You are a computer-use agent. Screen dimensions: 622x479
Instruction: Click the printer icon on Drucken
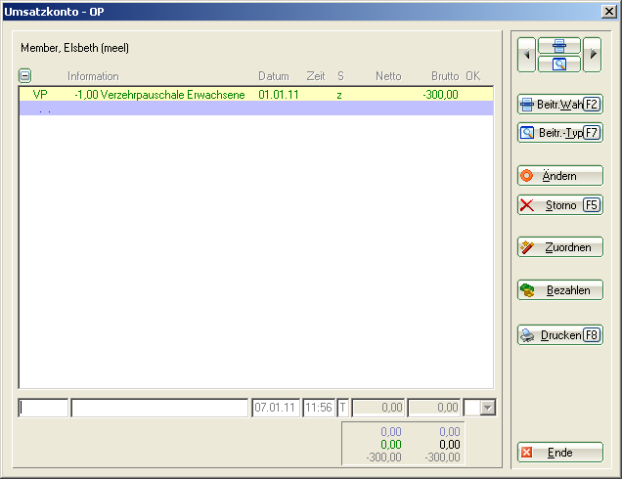coord(527,335)
